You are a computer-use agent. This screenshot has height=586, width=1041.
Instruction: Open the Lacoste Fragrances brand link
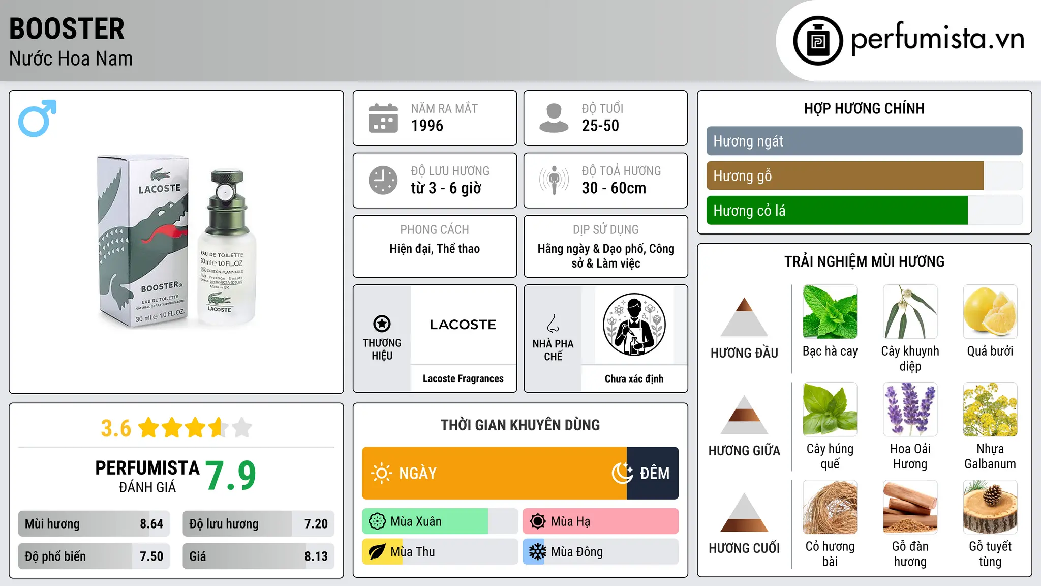pyautogui.click(x=463, y=378)
